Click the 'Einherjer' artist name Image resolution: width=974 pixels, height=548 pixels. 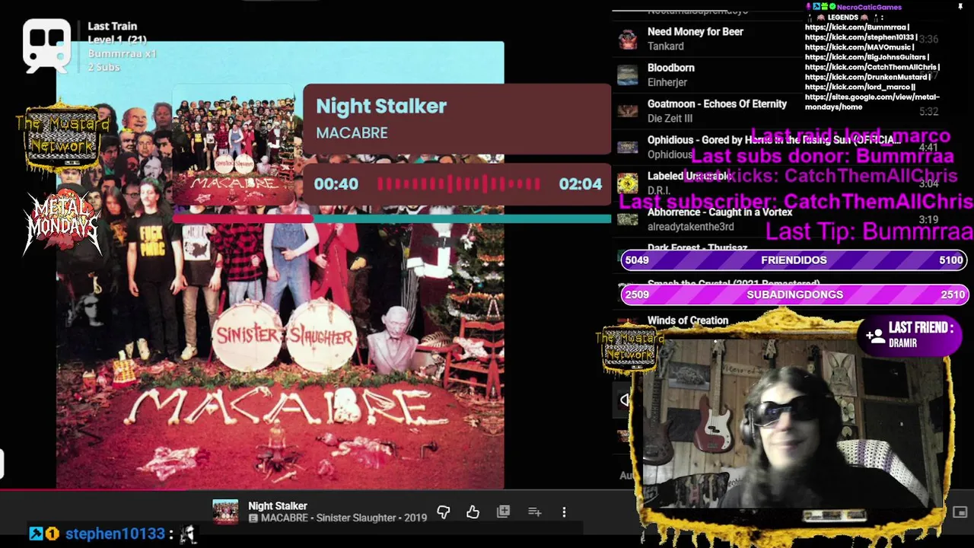667,82
